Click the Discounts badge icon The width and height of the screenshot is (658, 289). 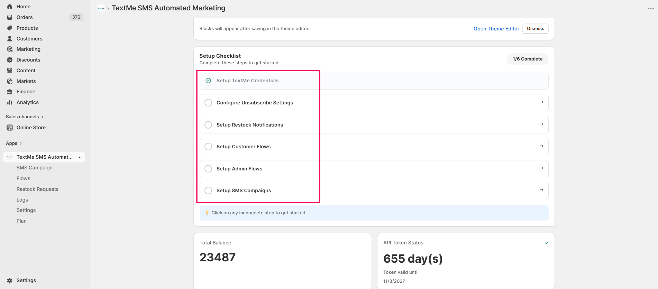point(10,60)
